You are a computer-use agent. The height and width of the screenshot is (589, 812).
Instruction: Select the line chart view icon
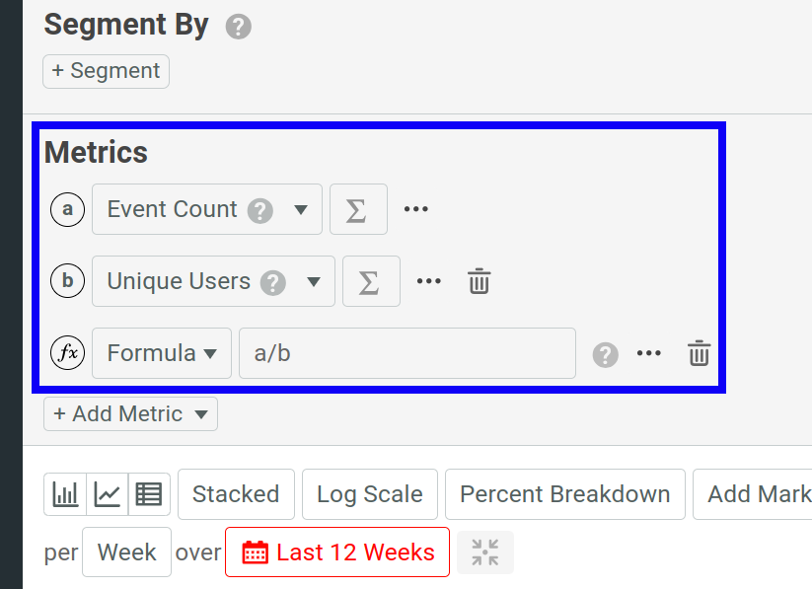pyautogui.click(x=108, y=494)
